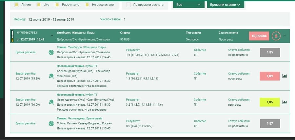Open statistics chart for Шкурупий - Мищенко match
This screenshot has height=140, width=295.
click(285, 76)
